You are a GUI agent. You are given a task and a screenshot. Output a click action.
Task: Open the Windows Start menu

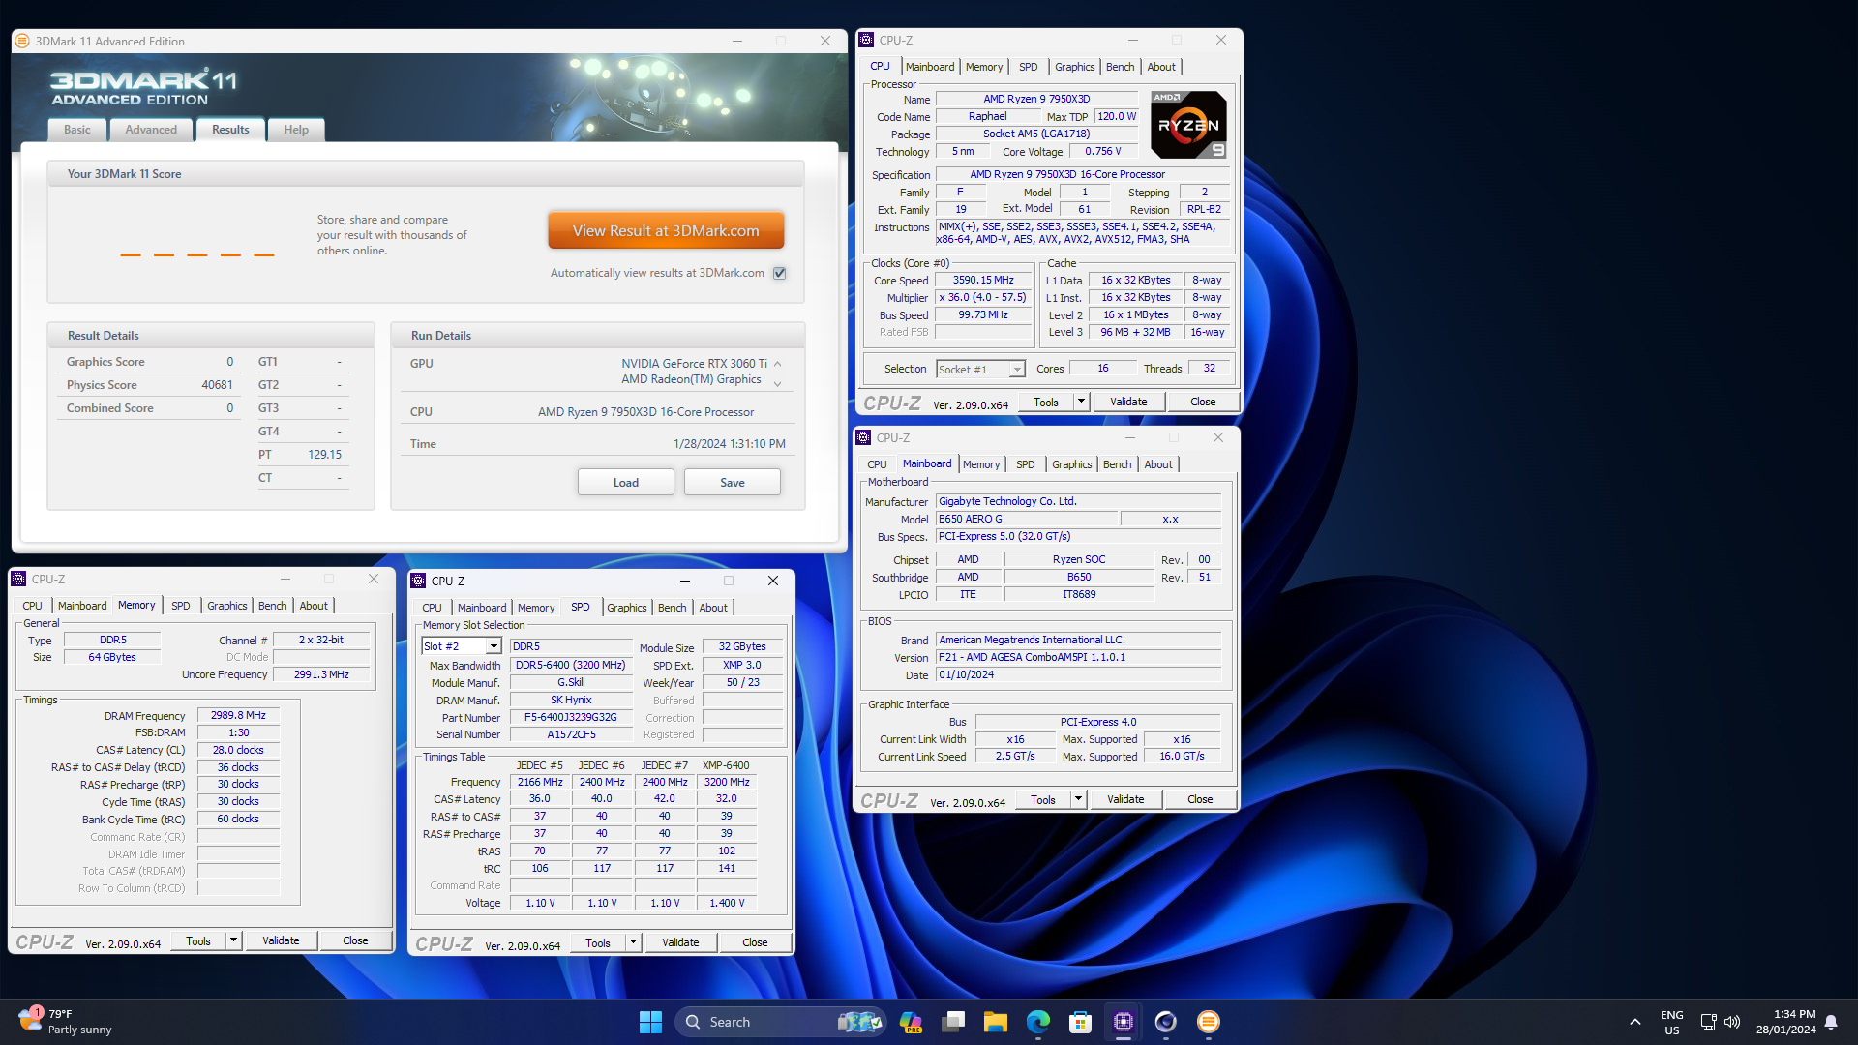click(650, 1022)
